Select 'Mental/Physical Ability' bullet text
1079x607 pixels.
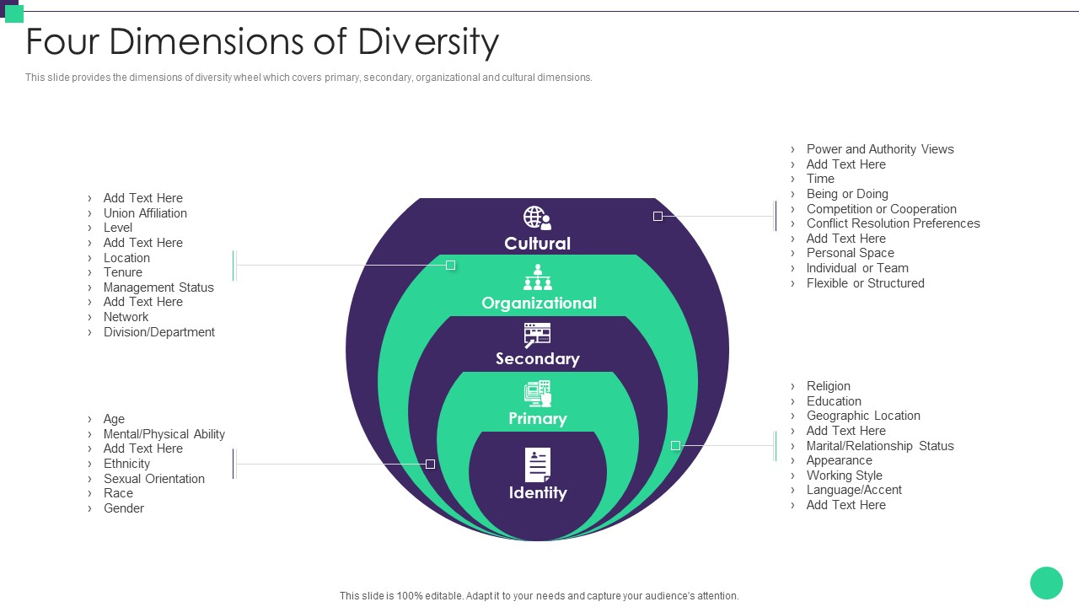164,434
